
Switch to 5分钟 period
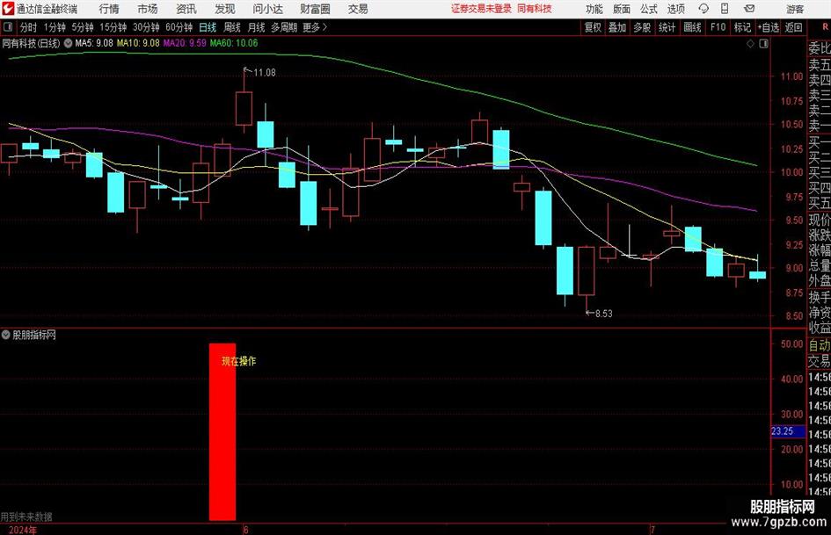(x=82, y=27)
